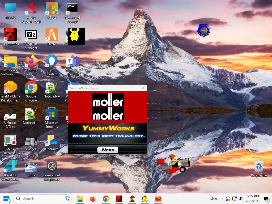Click Next in YummyWorks Skycar window
The image size is (272, 204).
(x=108, y=150)
